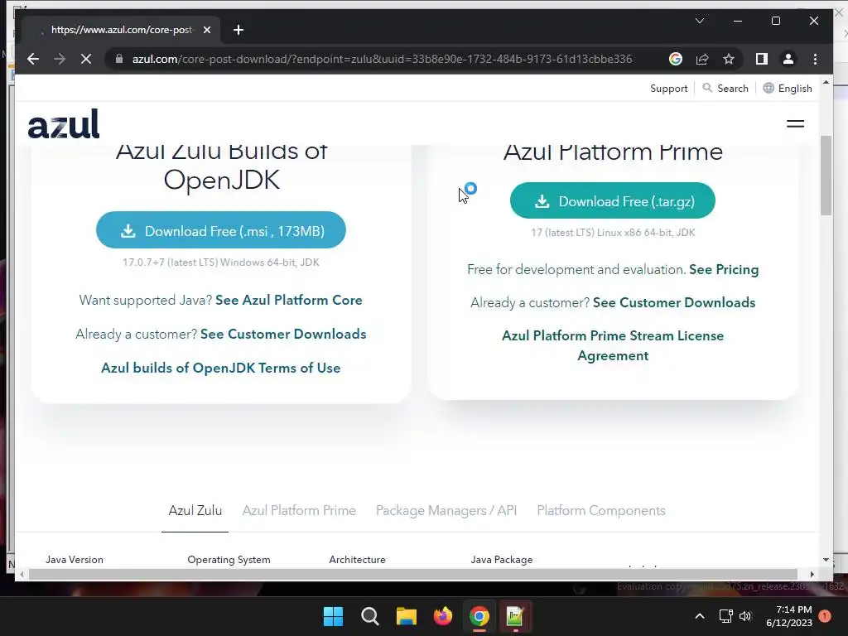Open the green notepad app in taskbar
Image resolution: width=848 pixels, height=636 pixels.
click(x=515, y=616)
